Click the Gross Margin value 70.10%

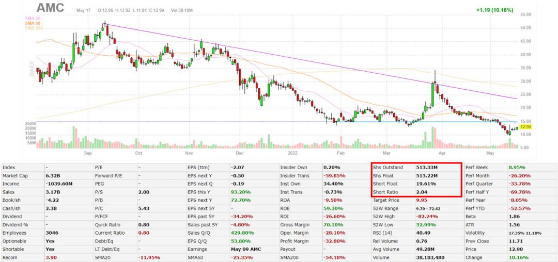pos(333,225)
